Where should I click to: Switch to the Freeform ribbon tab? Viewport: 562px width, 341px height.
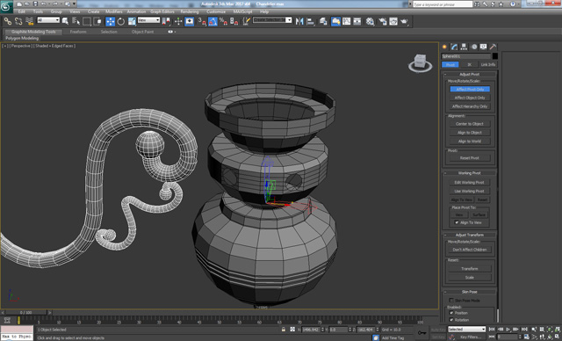pyautogui.click(x=78, y=32)
